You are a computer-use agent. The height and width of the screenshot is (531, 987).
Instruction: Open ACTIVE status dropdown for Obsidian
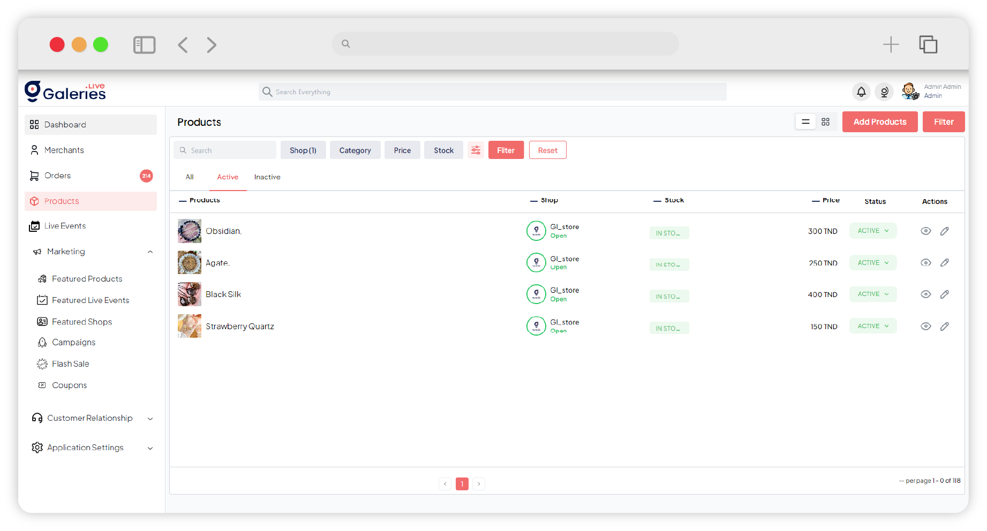872,231
